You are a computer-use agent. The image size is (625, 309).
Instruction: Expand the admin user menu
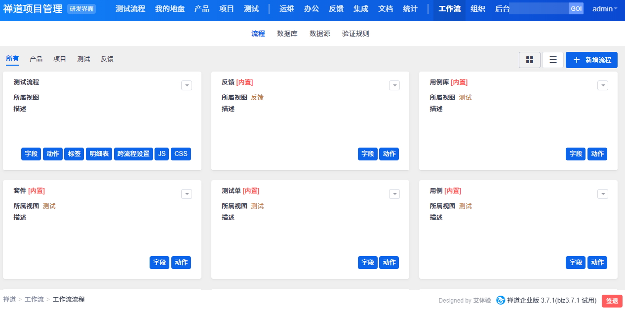pos(604,9)
